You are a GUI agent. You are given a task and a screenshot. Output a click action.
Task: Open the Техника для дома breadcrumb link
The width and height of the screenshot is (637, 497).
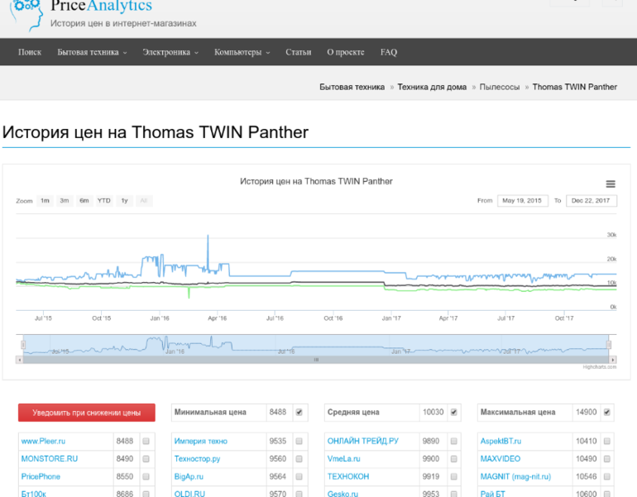pyautogui.click(x=432, y=87)
